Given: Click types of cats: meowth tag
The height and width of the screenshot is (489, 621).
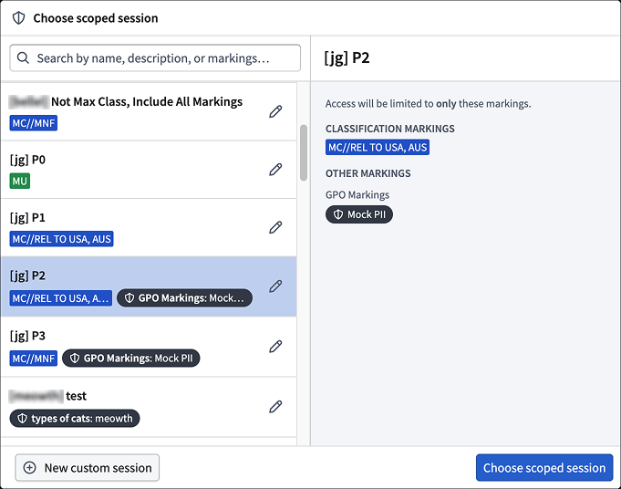Looking at the screenshot, I should [x=75, y=418].
